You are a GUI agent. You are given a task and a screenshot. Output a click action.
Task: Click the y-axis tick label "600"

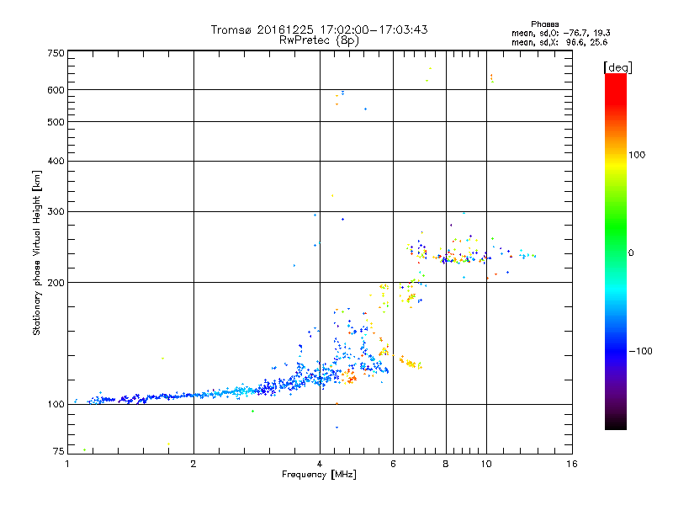tap(56, 90)
